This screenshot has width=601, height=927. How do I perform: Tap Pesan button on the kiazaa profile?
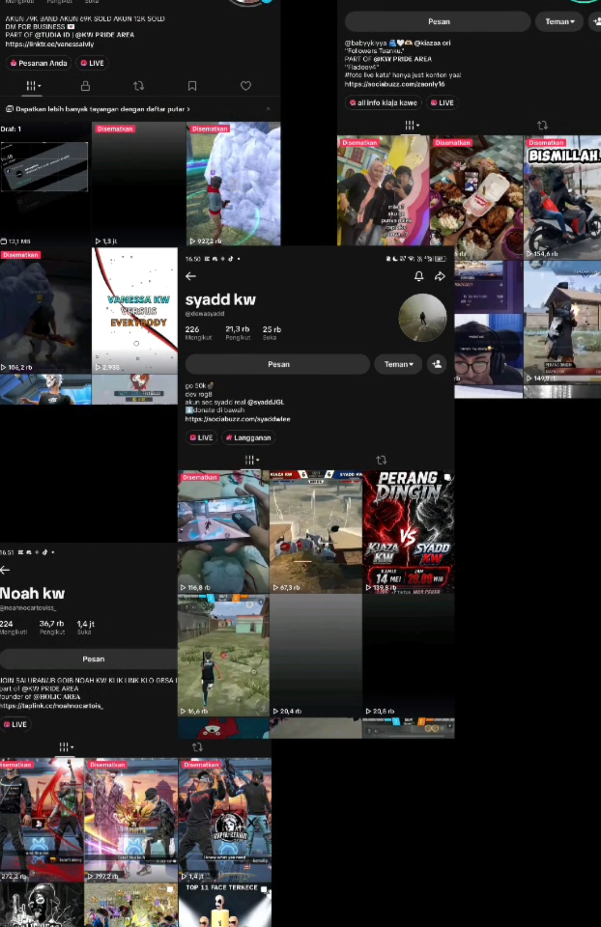point(438,22)
